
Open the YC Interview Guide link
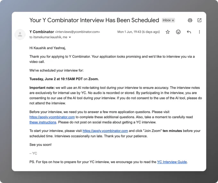click(172, 162)
